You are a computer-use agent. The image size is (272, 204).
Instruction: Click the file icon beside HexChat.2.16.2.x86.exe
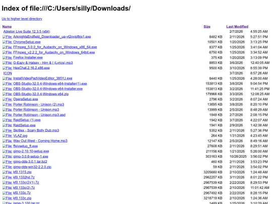coord(7,68)
